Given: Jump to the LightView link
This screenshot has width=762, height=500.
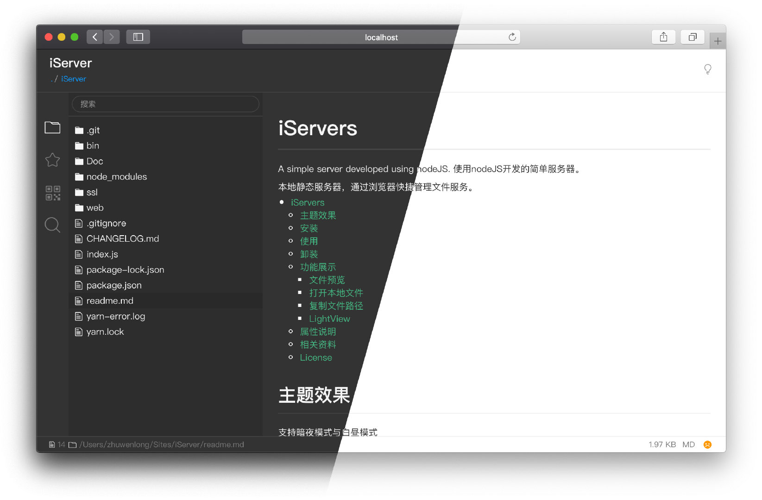Looking at the screenshot, I should [329, 319].
